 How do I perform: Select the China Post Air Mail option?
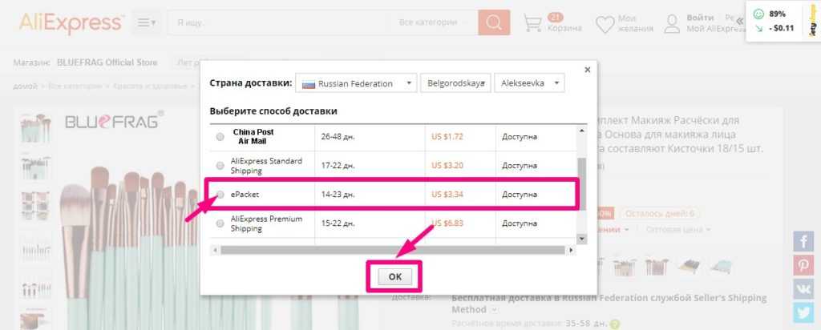(x=220, y=137)
